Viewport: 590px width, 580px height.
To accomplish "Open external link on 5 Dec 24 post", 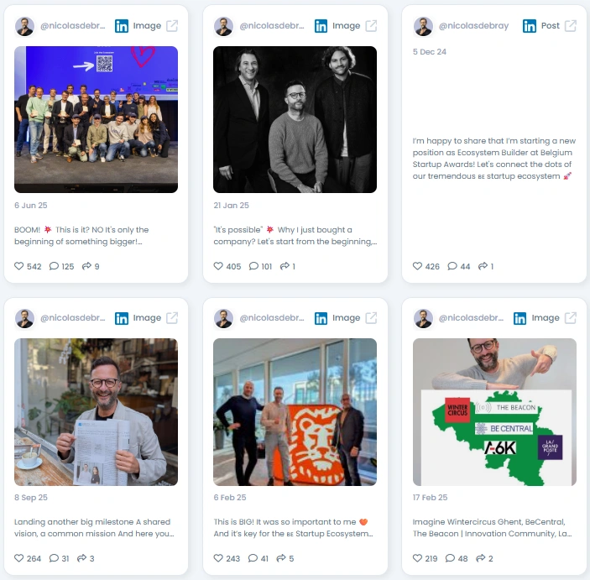I will coord(571,26).
